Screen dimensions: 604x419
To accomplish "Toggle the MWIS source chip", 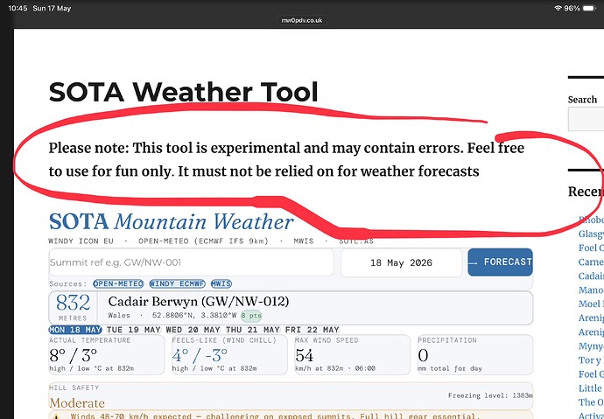I will (221, 284).
